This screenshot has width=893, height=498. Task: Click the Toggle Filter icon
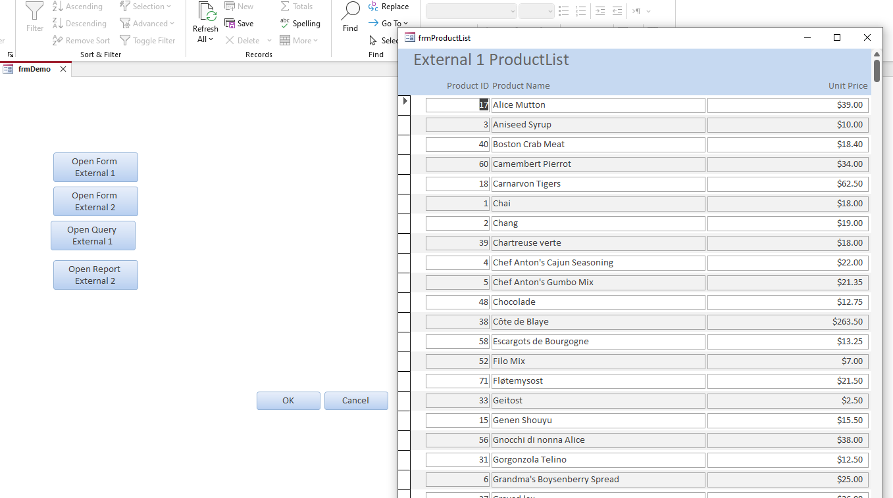click(125, 41)
